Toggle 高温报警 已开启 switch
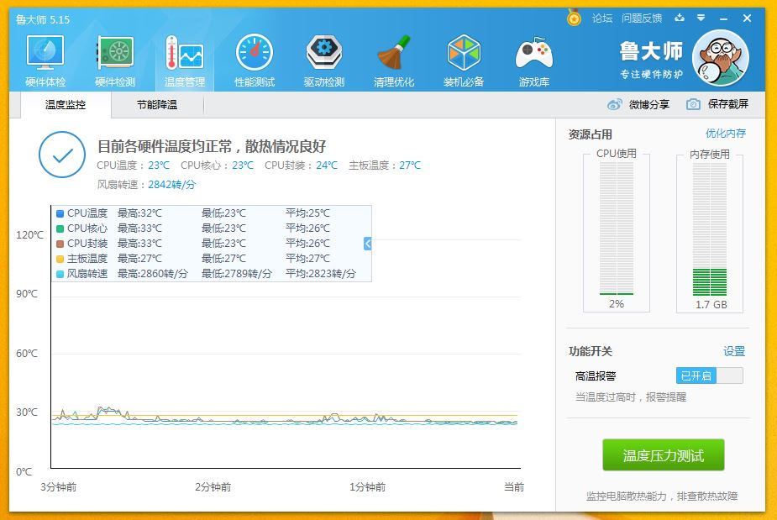Image resolution: width=777 pixels, height=520 pixels. pyautogui.click(x=710, y=376)
